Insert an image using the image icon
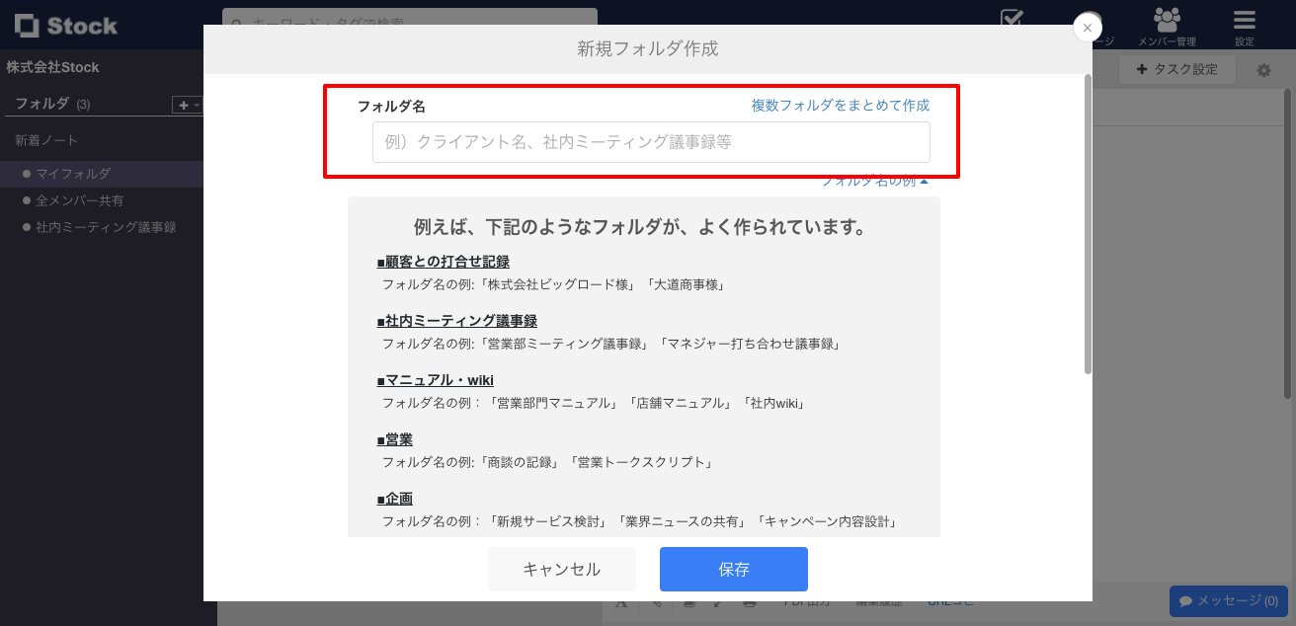The height and width of the screenshot is (626, 1296). tap(691, 602)
